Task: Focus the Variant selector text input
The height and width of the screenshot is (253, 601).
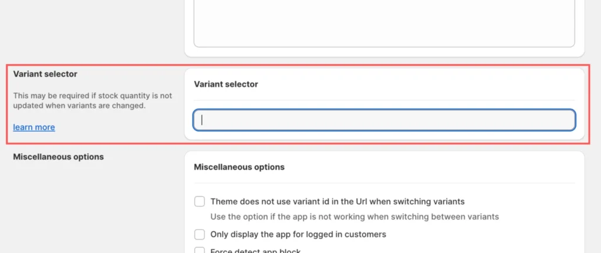Action: tap(384, 120)
